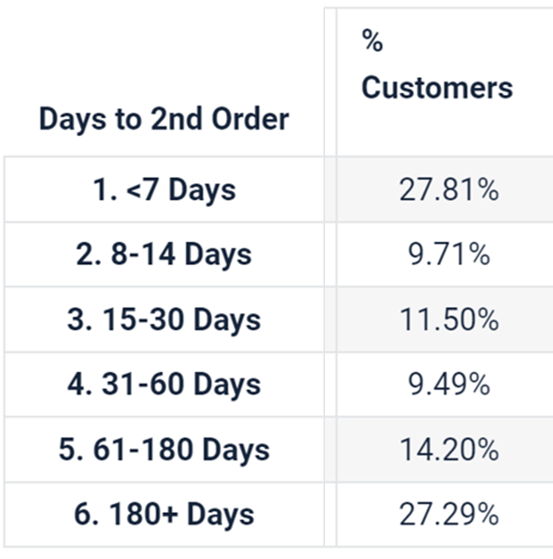Click the Days to 2nd Order column header
This screenshot has height=559, width=553.
point(164,119)
